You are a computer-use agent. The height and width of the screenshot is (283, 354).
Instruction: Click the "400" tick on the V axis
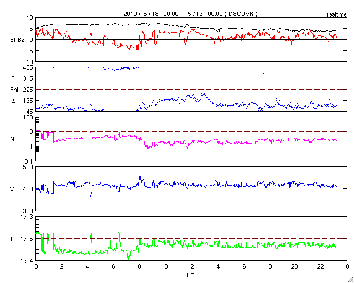[28, 189]
